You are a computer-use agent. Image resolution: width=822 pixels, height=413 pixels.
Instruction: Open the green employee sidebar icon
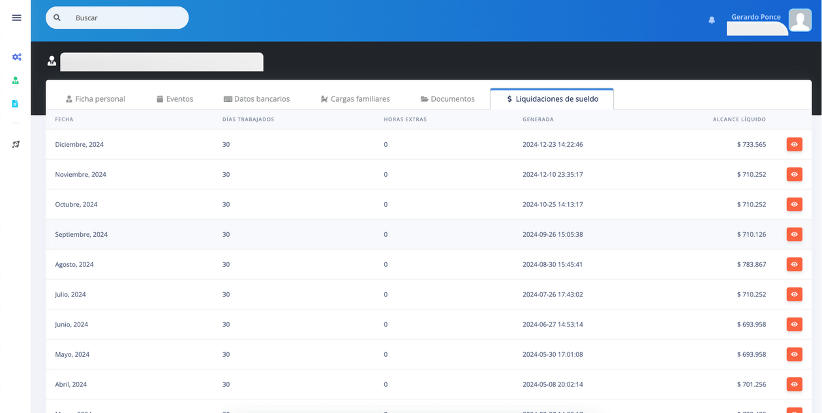click(x=16, y=80)
